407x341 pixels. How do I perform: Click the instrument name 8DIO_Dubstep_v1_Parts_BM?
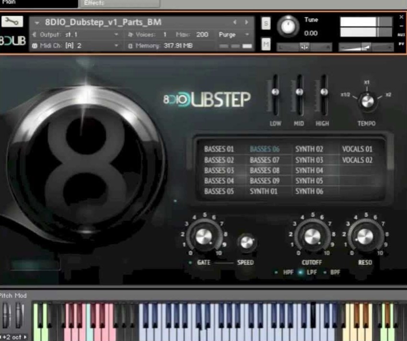point(103,23)
